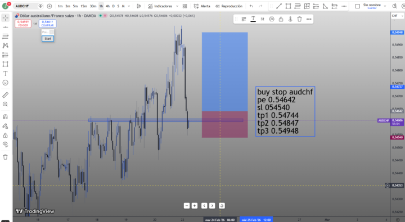Zoom in chart with plus button
The width and height of the screenshot is (405, 222).
[x=195, y=206]
